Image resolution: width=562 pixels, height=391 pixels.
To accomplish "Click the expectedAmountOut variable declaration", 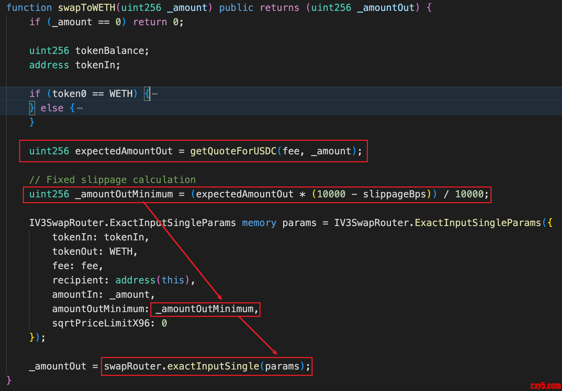I will pyautogui.click(x=124, y=151).
